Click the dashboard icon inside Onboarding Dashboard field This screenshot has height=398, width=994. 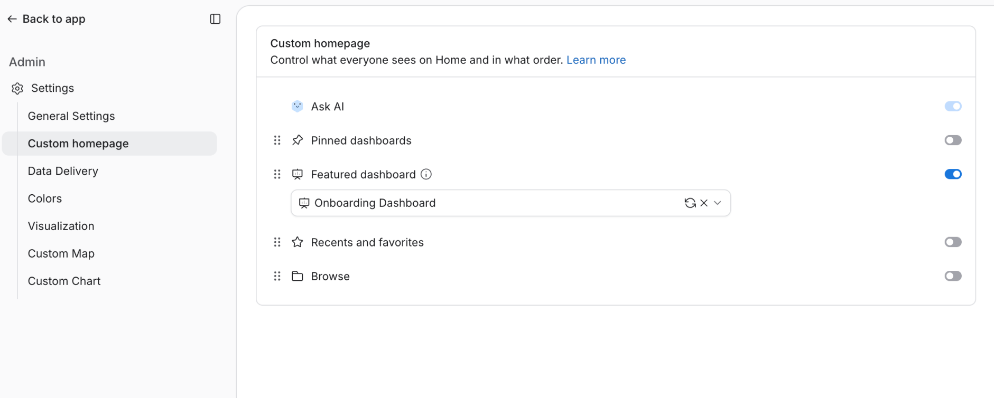[304, 203]
